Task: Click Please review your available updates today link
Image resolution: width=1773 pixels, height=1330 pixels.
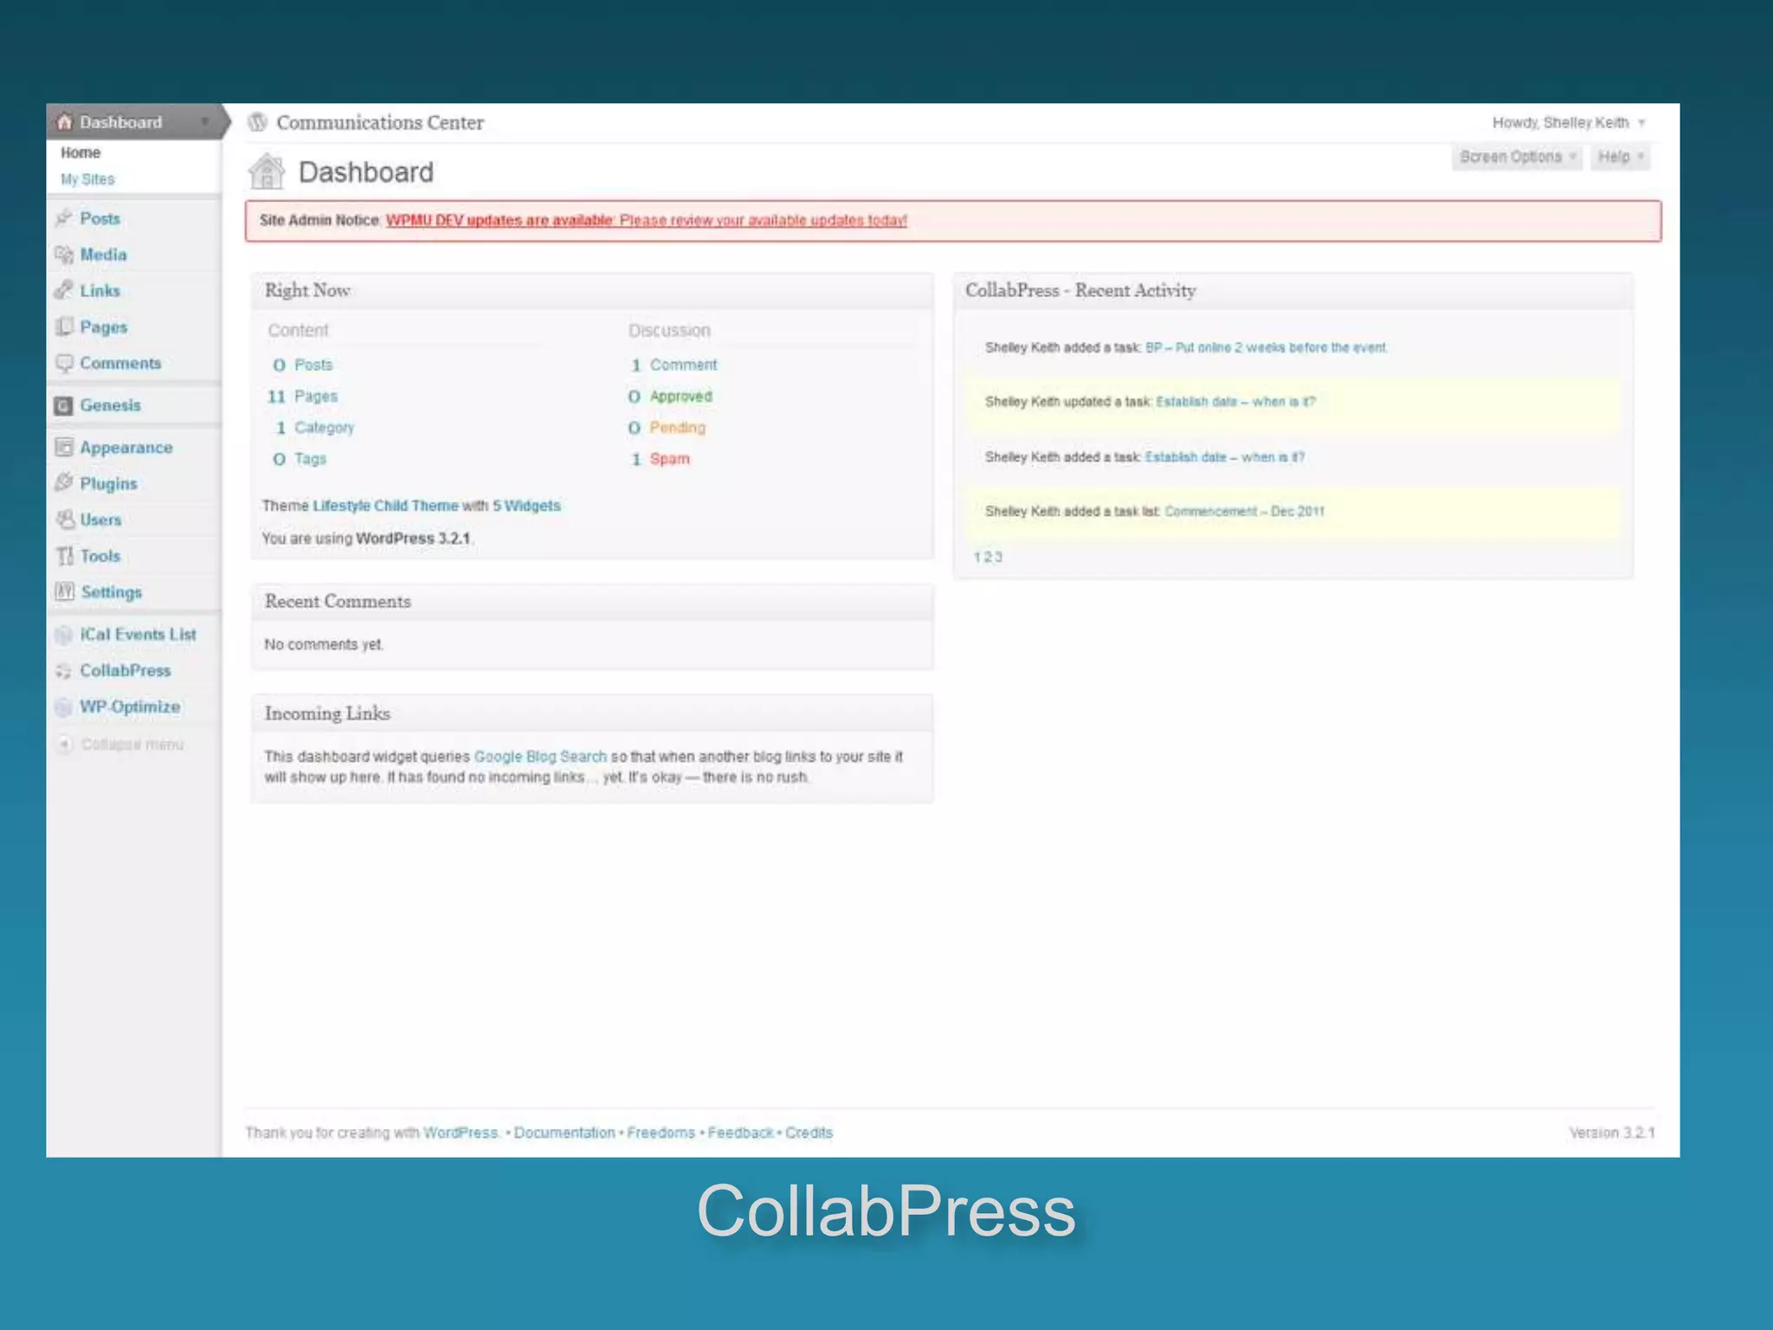Action: 763,220
